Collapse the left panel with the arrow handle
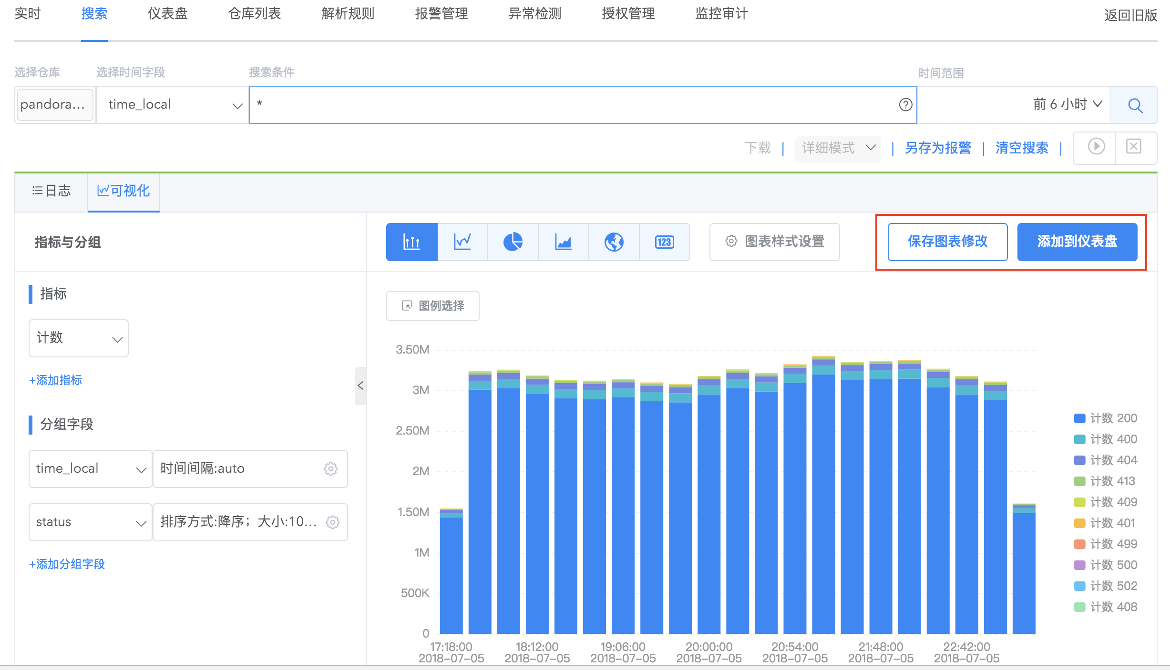The width and height of the screenshot is (1170, 670). (360, 386)
